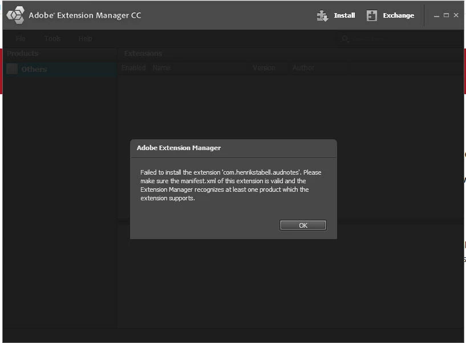Open Adobe Exchange via its icon
The width and height of the screenshot is (466, 343).
click(371, 15)
